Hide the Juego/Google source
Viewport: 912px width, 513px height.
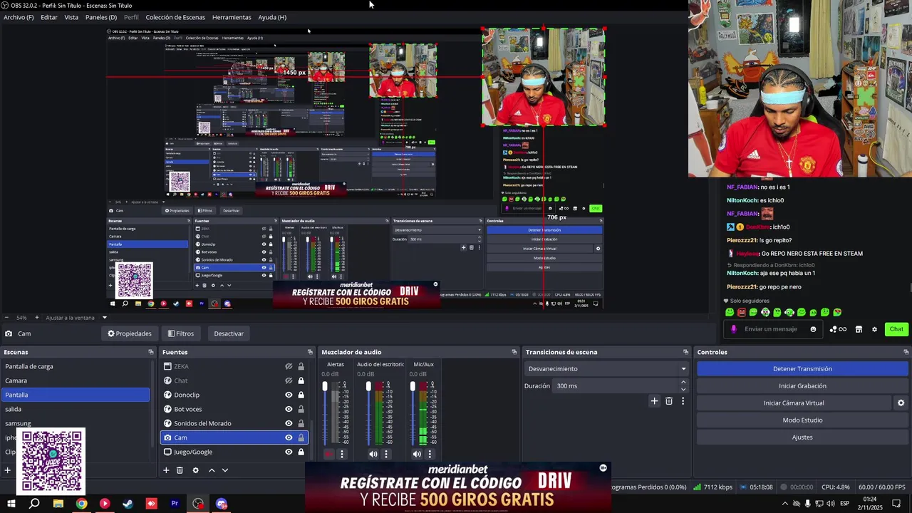click(289, 452)
